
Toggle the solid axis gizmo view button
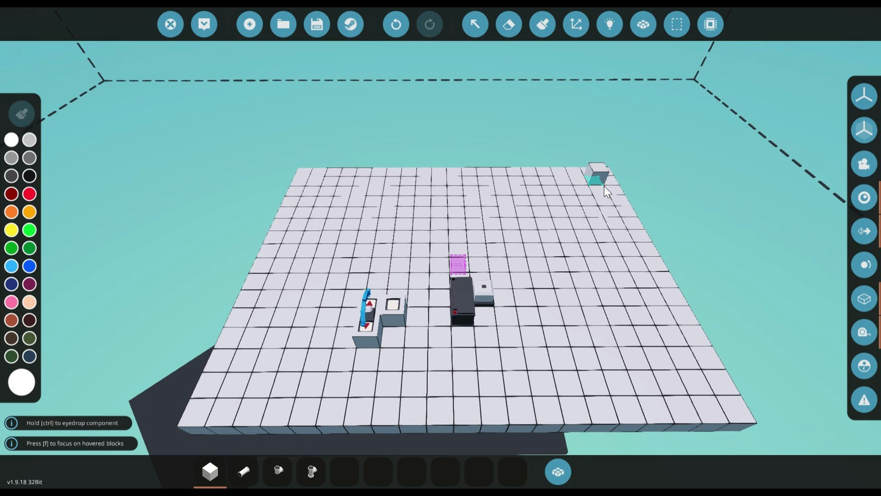click(864, 130)
